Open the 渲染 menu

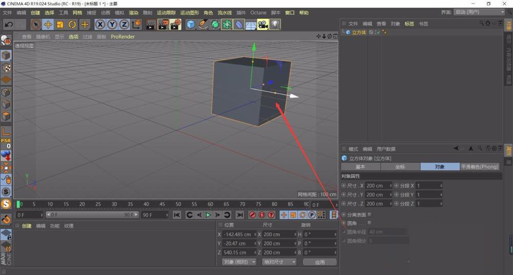click(x=133, y=13)
